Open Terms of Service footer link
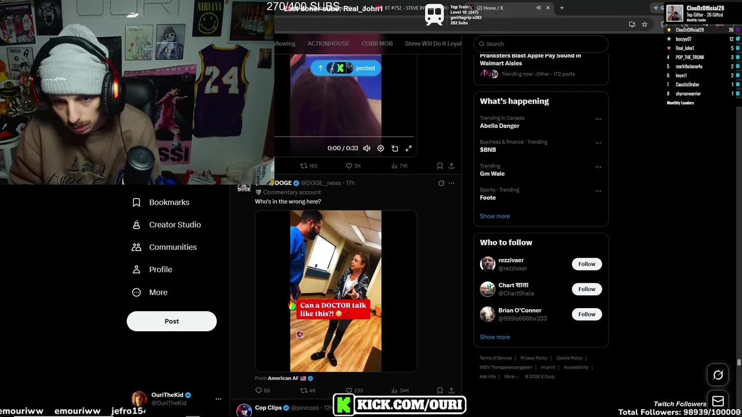The width and height of the screenshot is (742, 417). [x=496, y=358]
